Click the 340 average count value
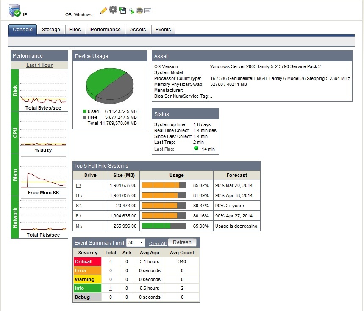This screenshot has width=364, height=311. click(182, 261)
